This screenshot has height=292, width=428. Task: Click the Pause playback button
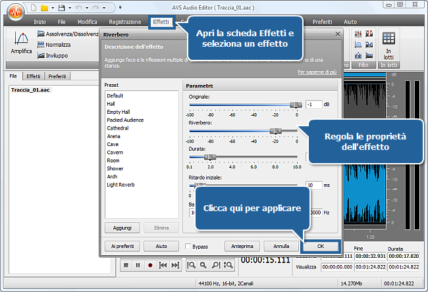138,265
